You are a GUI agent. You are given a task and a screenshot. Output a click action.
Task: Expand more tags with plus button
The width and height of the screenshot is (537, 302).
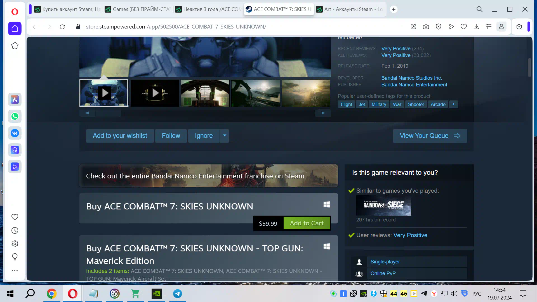[x=453, y=104]
